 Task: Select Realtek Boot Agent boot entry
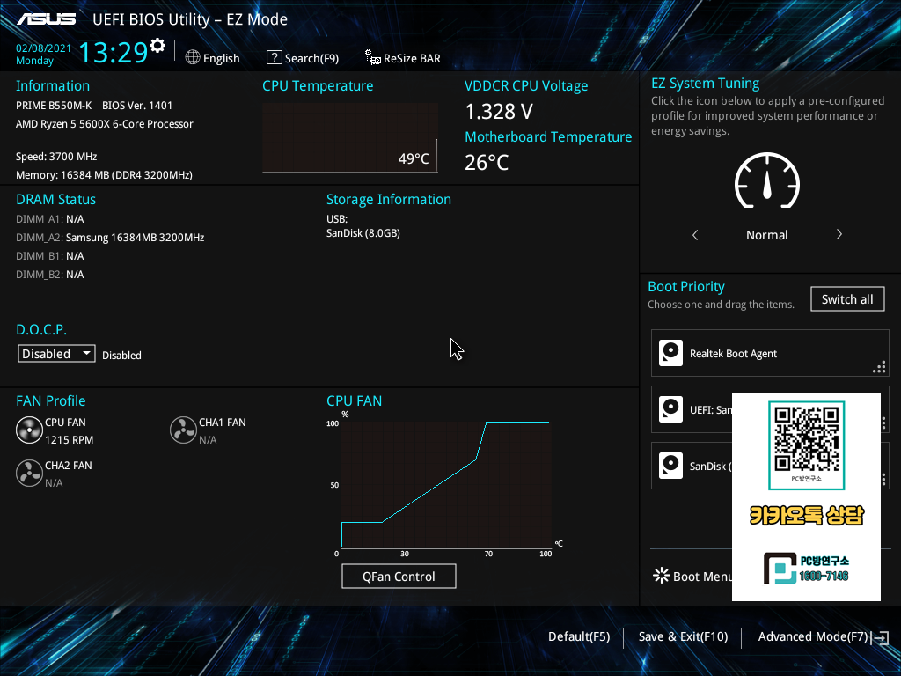click(770, 353)
